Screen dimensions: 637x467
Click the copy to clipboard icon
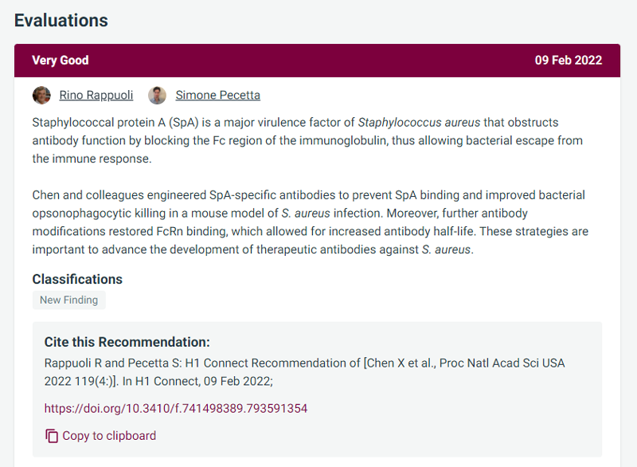click(52, 436)
